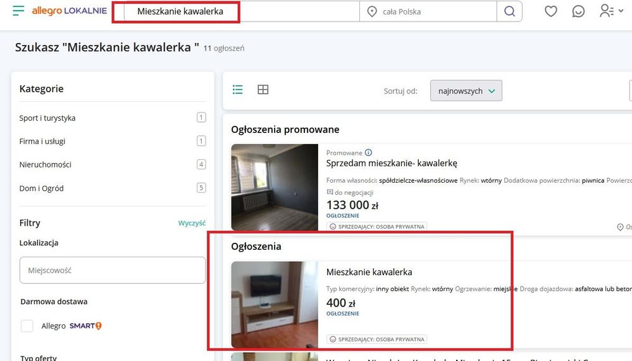
Task: Open the 'Mieszkanie kawalerka' 400 zł listing title
Action: [x=369, y=272]
